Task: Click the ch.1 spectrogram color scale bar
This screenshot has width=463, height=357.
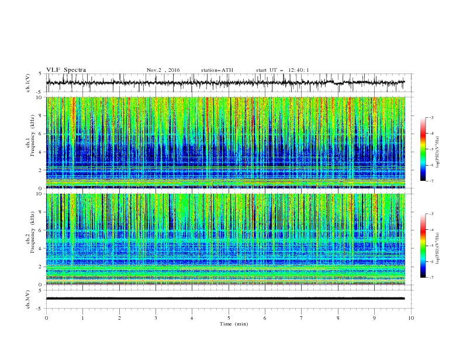Action: pyautogui.click(x=423, y=149)
